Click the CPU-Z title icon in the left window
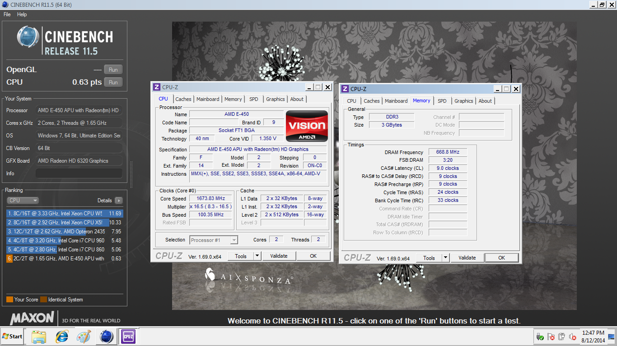This screenshot has height=346, width=617. click(x=157, y=87)
